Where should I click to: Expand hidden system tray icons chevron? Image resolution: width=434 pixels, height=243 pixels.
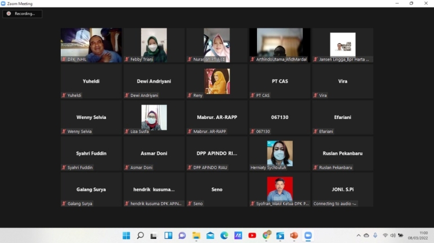pos(358,235)
